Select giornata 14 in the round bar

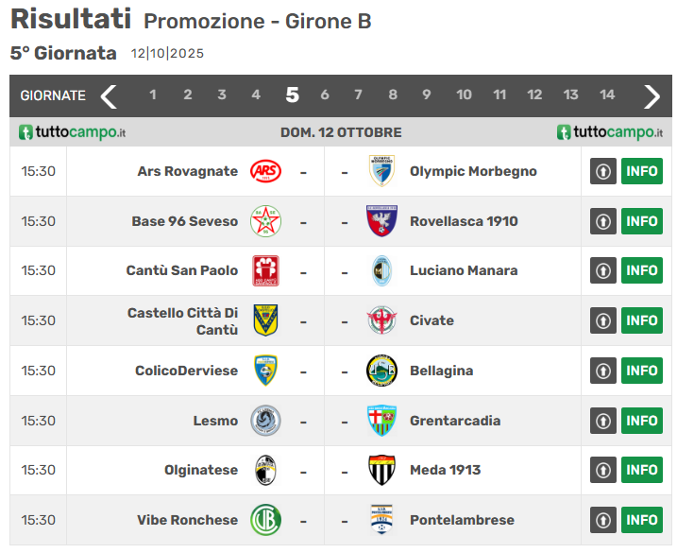click(607, 95)
